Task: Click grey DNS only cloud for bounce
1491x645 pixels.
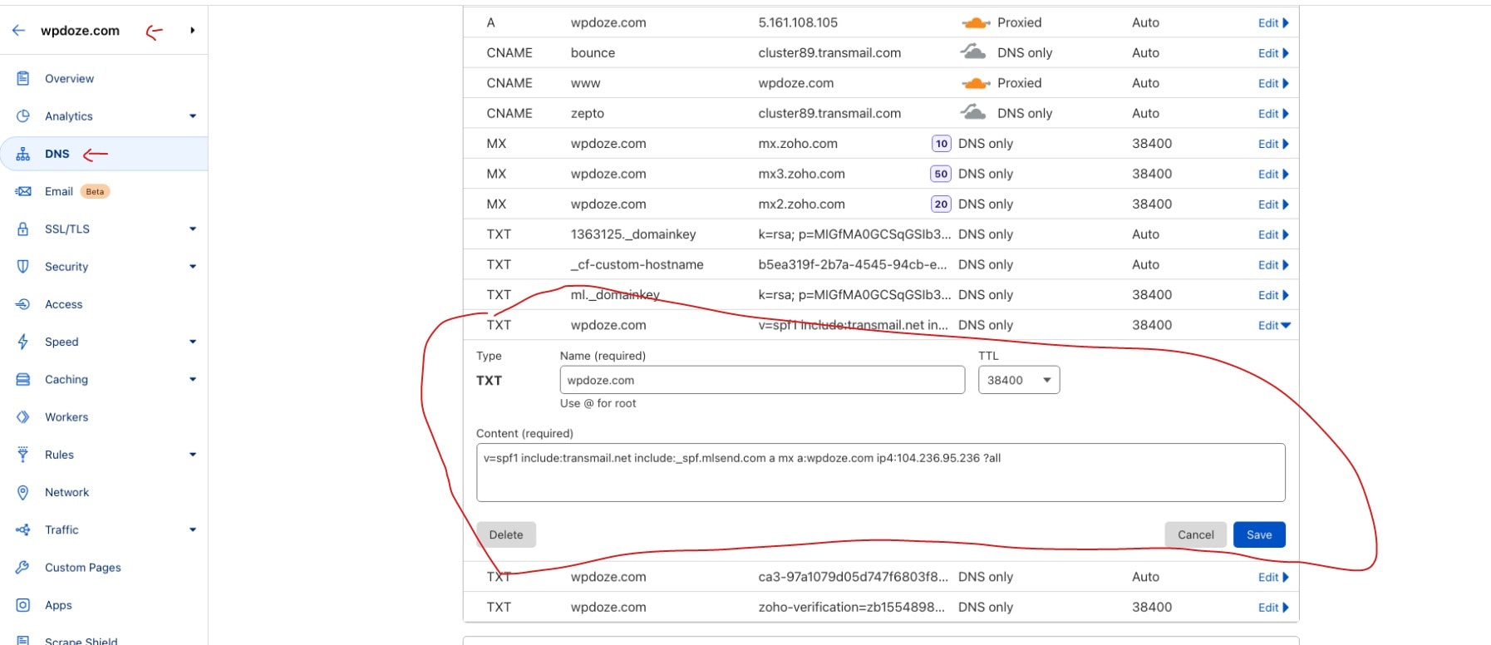Action: (x=973, y=52)
